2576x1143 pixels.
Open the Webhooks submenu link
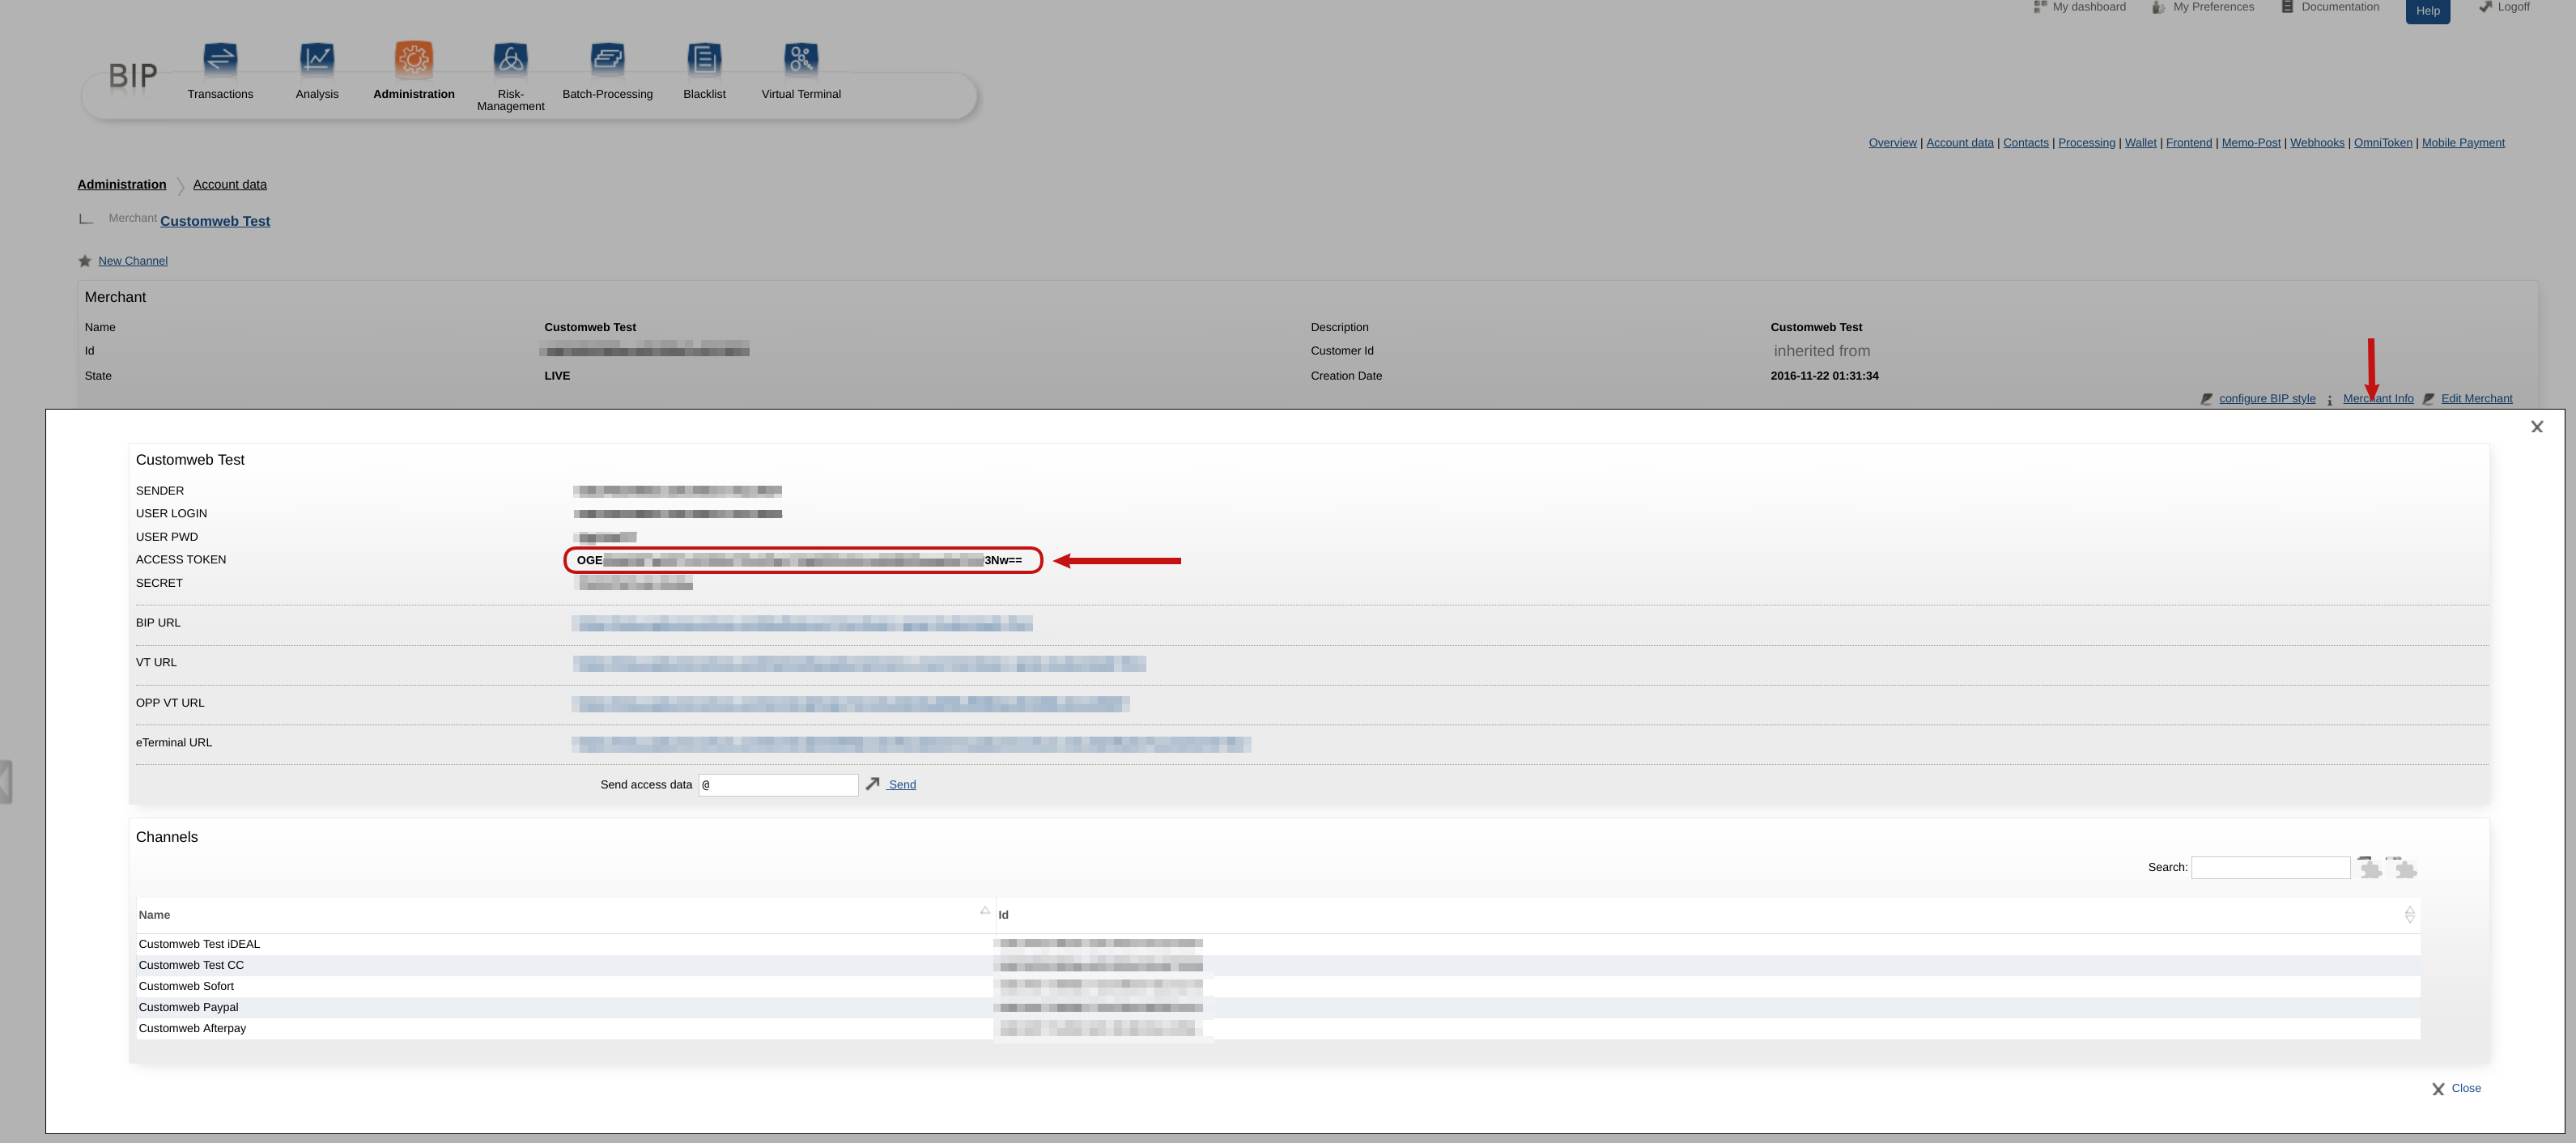point(2316,143)
